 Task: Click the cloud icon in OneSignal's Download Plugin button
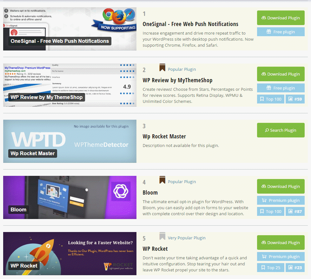coord(264,18)
